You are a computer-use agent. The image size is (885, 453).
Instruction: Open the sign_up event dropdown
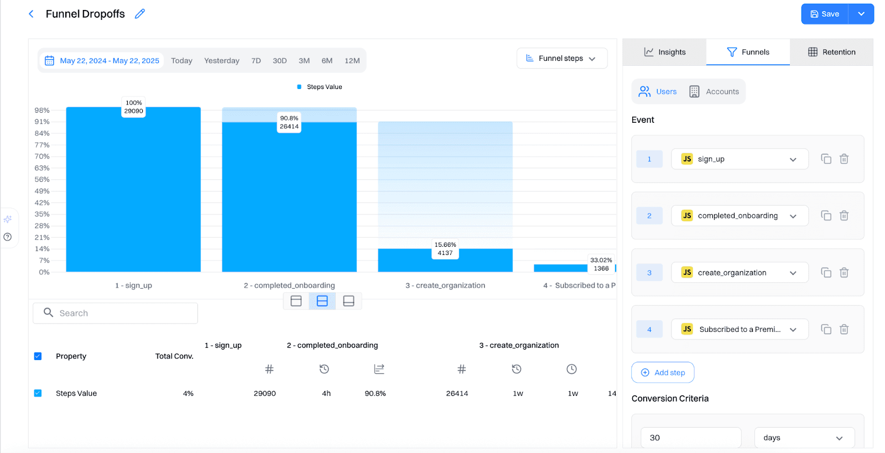[739, 159]
